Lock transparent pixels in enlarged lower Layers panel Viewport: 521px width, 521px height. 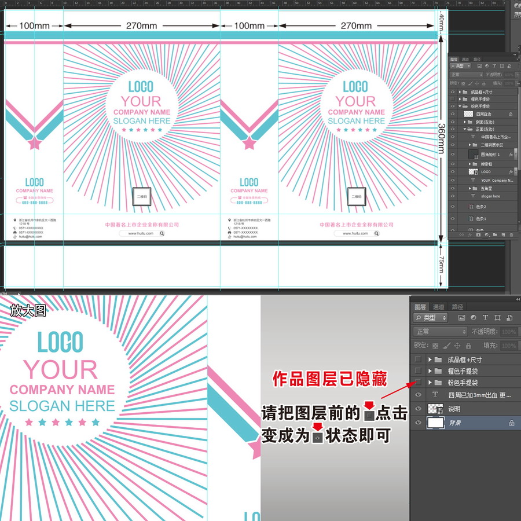[435, 346]
